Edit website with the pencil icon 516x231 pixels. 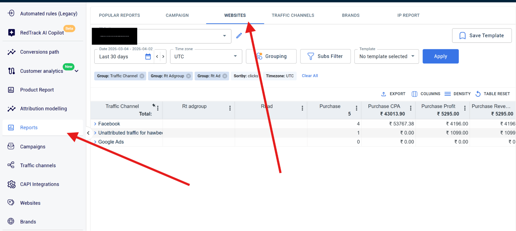pos(239,36)
